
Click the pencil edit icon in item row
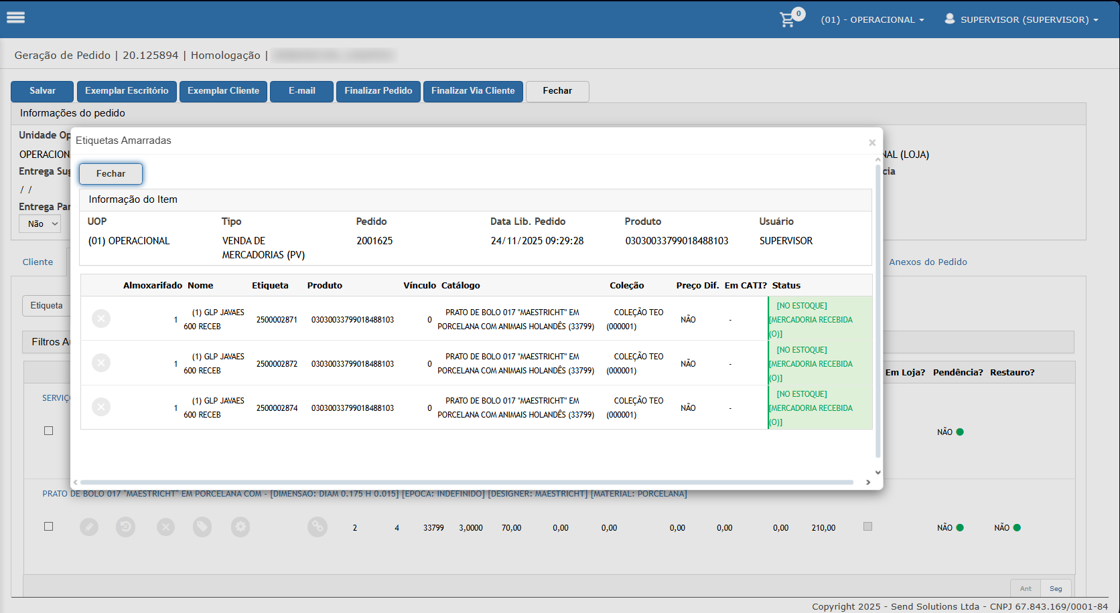(89, 527)
